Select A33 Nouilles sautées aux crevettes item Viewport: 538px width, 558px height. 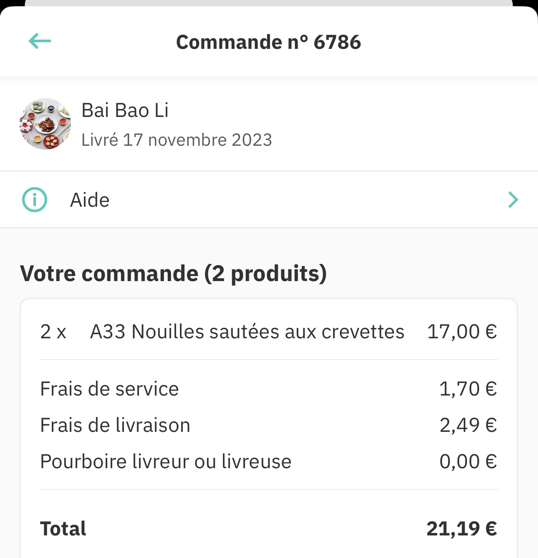click(247, 332)
